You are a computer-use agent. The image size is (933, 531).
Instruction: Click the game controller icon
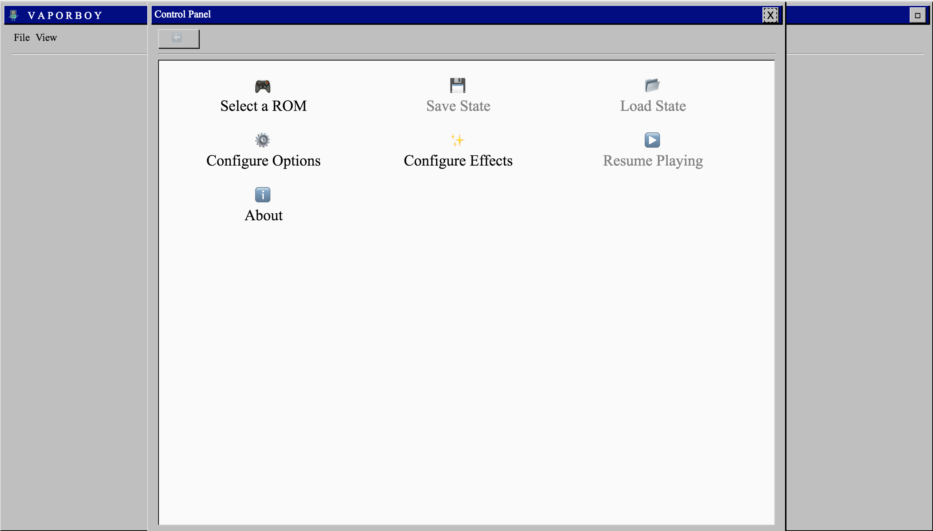262,86
